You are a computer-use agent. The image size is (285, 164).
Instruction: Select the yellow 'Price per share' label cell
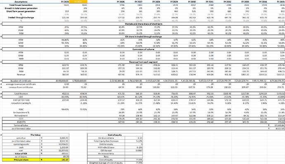21,160
